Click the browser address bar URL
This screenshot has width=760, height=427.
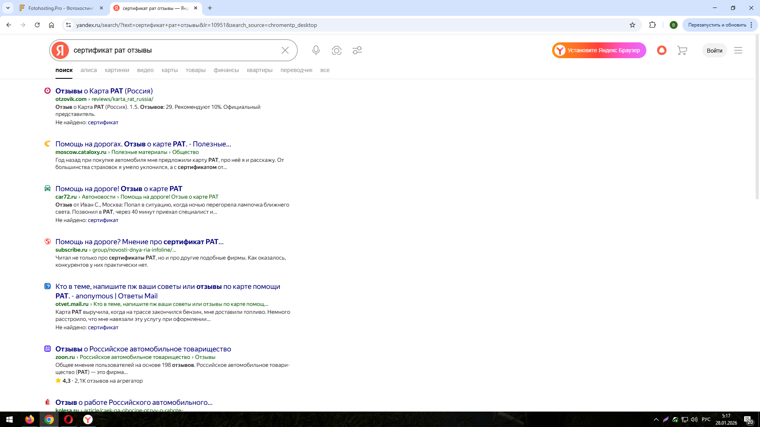196,25
